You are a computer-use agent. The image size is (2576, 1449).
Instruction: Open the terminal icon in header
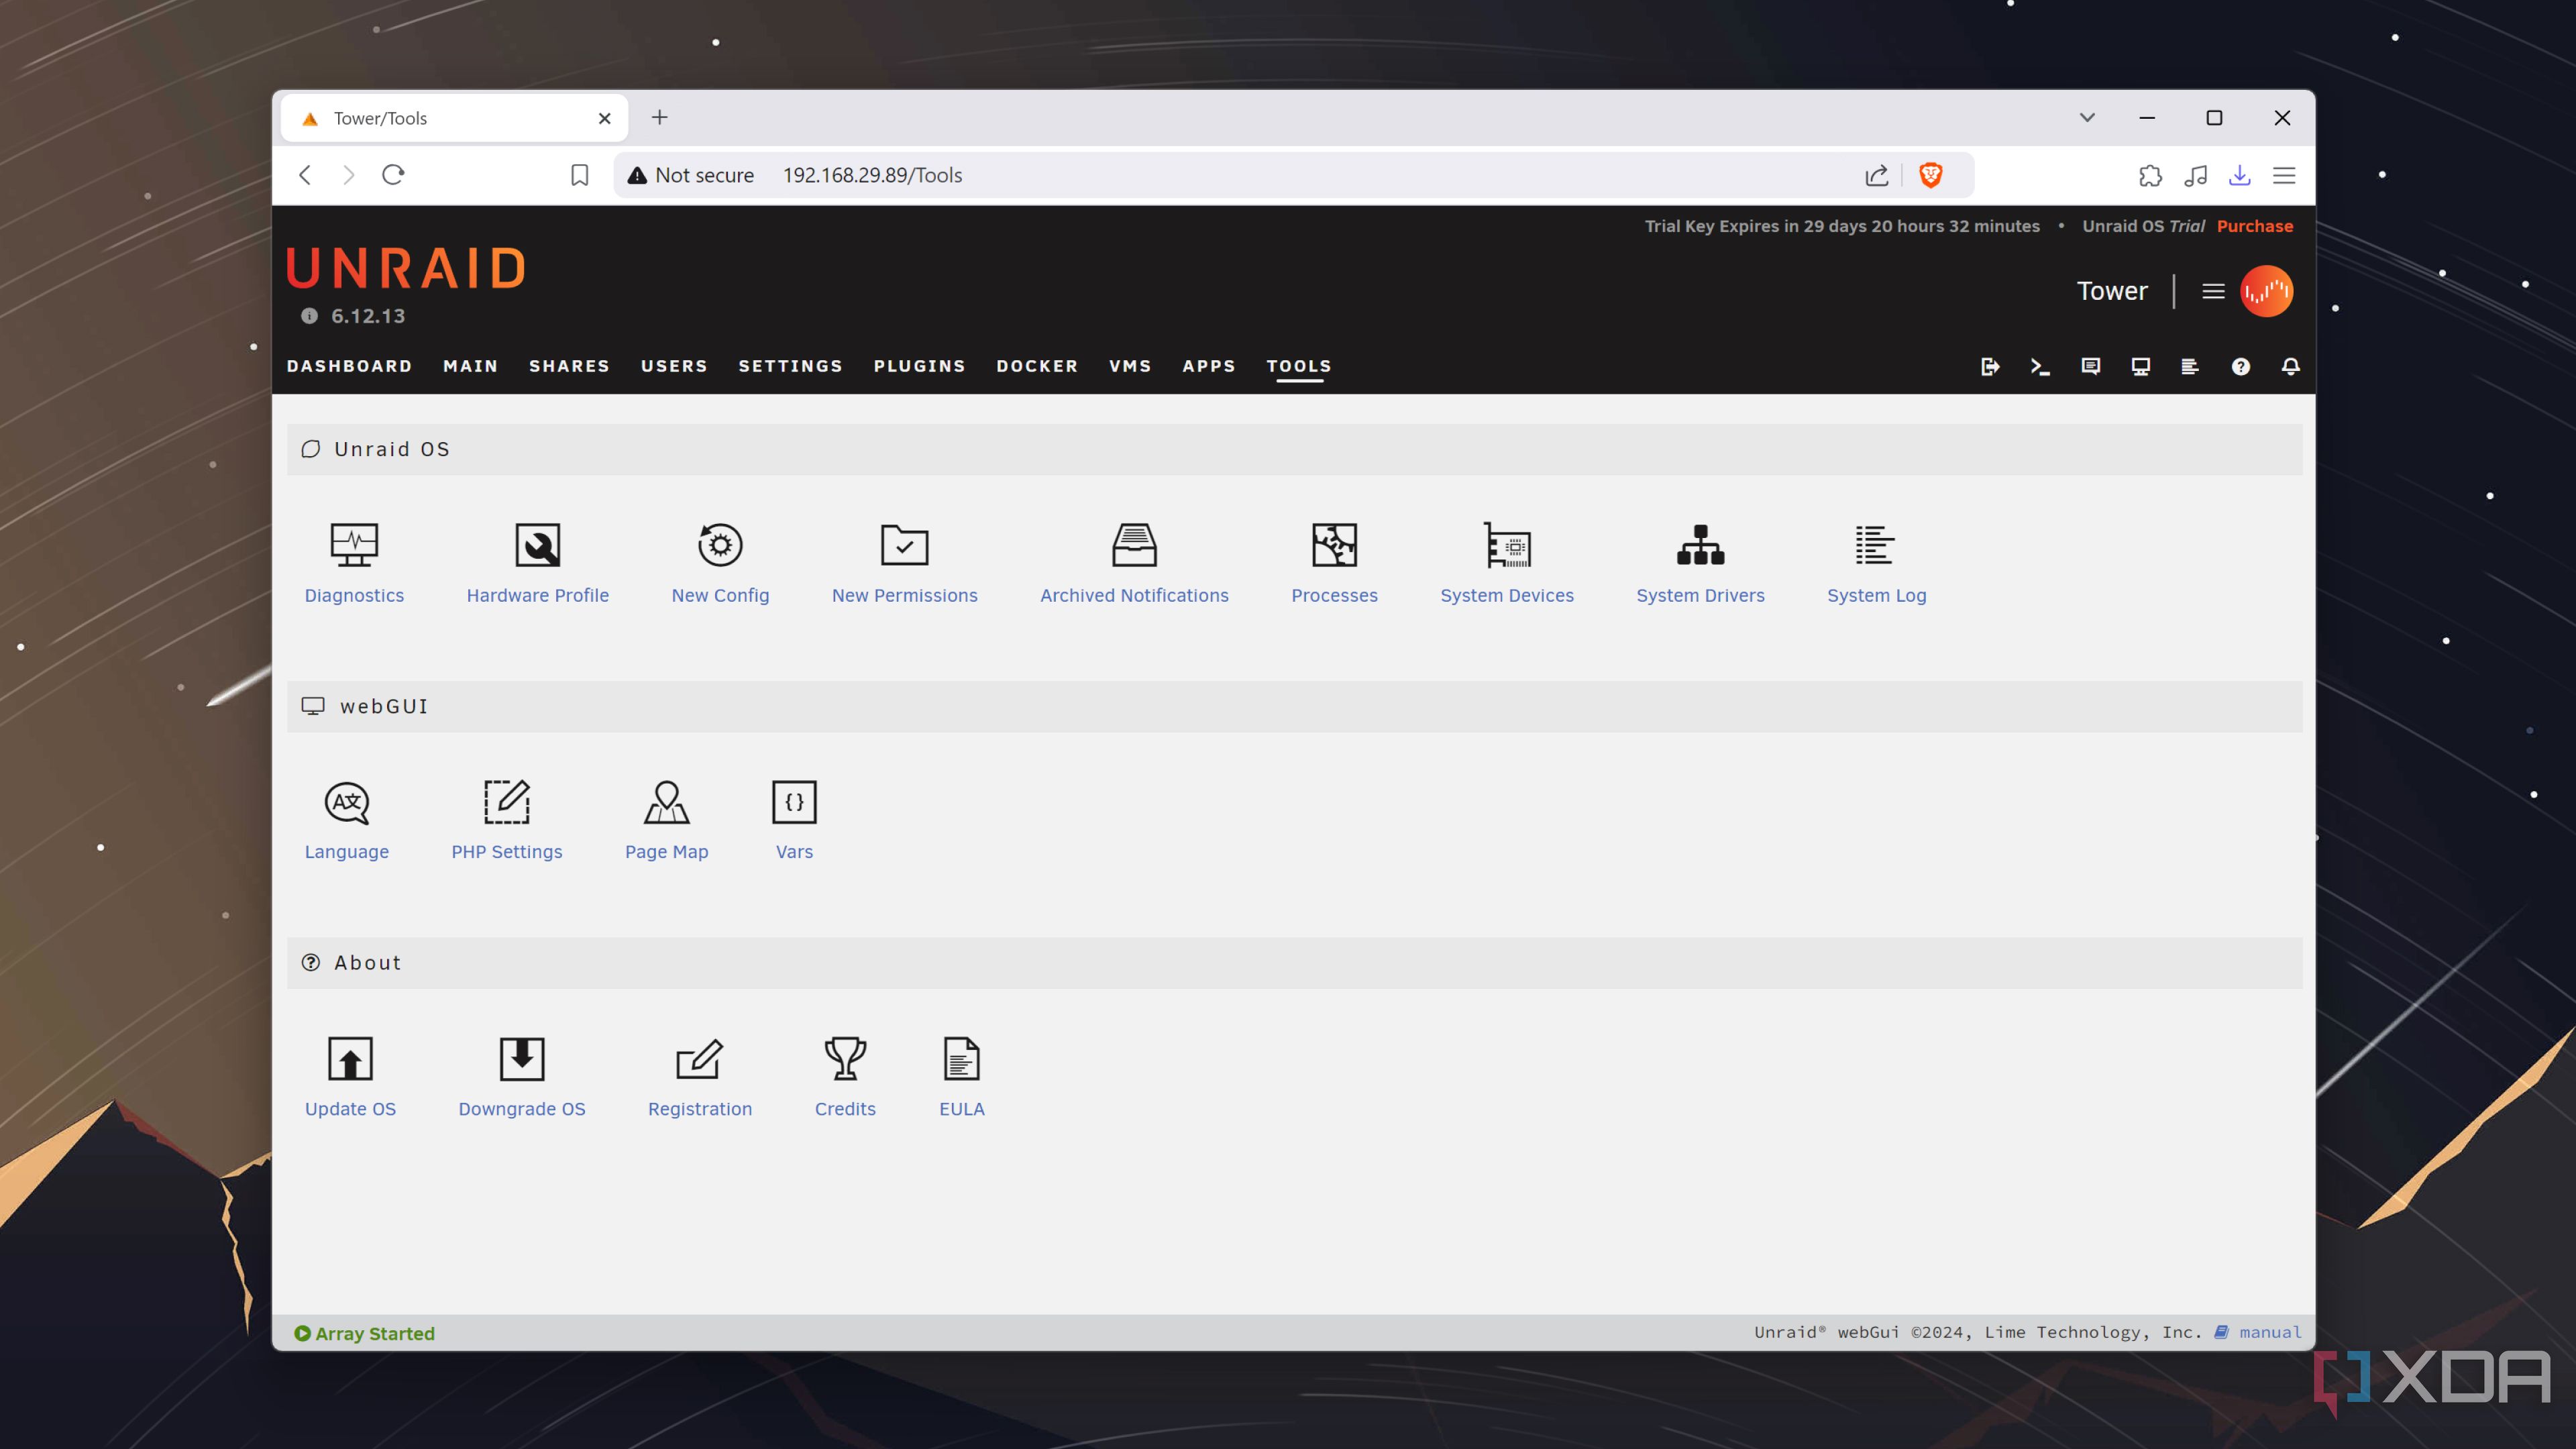coord(2040,366)
